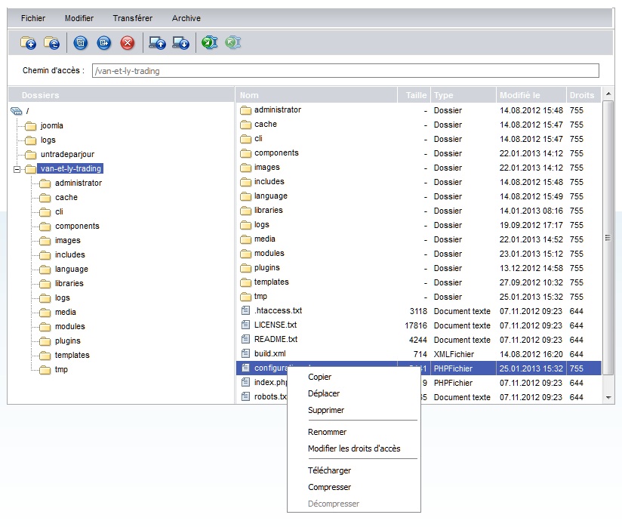Sort files by the Modifié le header
Screen dimensions: 622x527
519,95
